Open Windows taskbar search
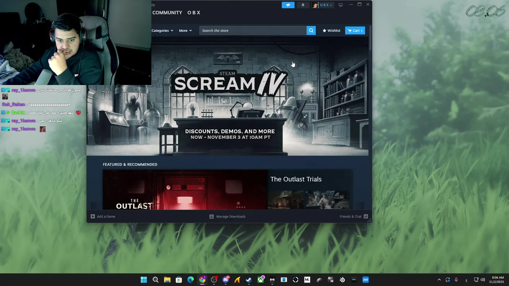 point(155,280)
